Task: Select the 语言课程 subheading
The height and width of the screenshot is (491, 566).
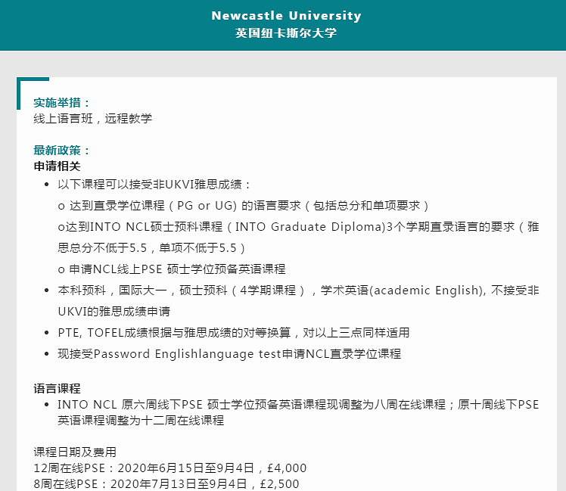Action: [x=57, y=388]
